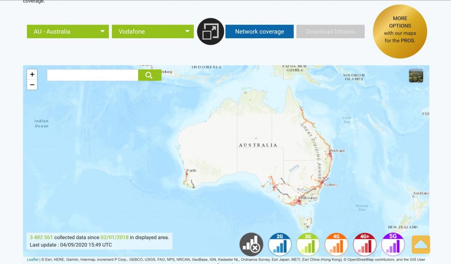Open the Leaflet attribution link

click(x=33, y=260)
